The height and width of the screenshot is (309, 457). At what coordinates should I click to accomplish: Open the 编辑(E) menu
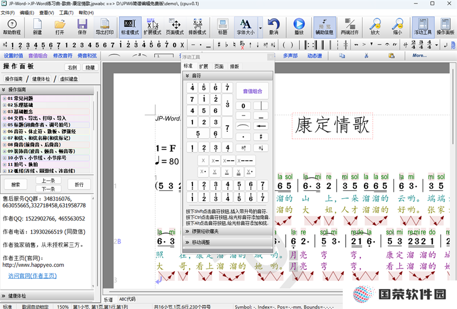click(x=27, y=13)
